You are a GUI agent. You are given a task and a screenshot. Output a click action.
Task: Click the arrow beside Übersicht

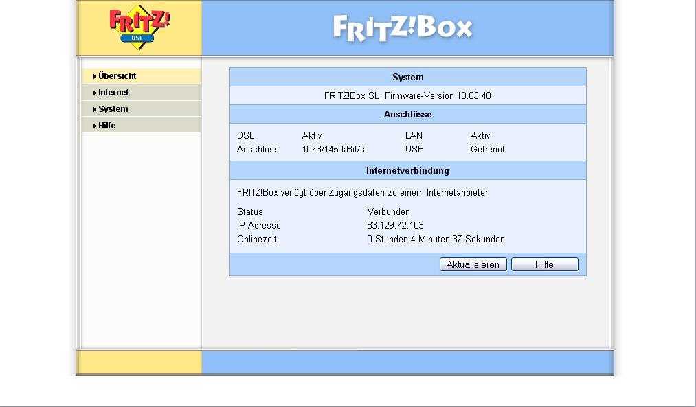(x=94, y=76)
